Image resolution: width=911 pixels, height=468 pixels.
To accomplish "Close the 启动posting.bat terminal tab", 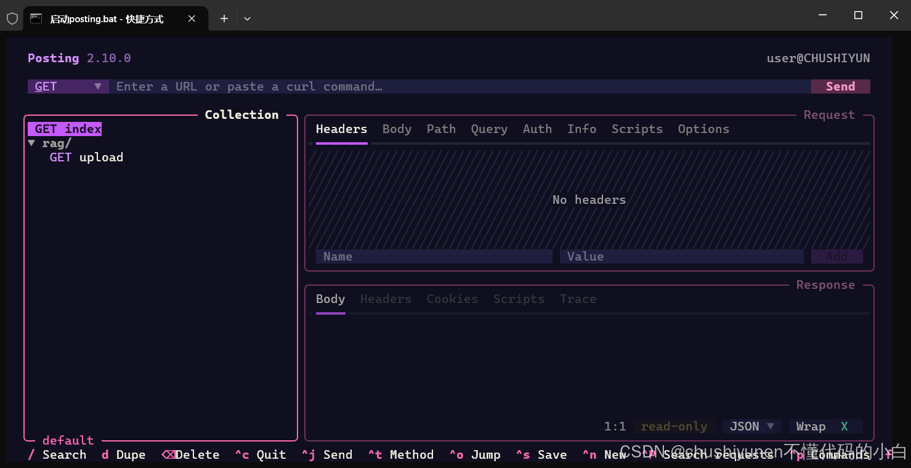I will (192, 18).
